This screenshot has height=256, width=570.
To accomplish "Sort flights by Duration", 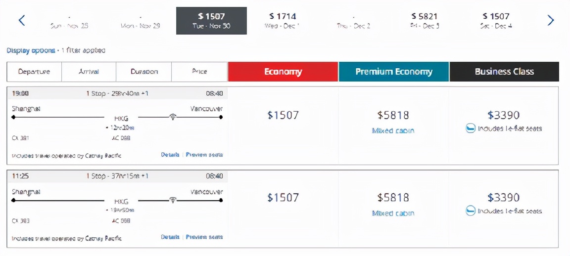I will [x=144, y=72].
